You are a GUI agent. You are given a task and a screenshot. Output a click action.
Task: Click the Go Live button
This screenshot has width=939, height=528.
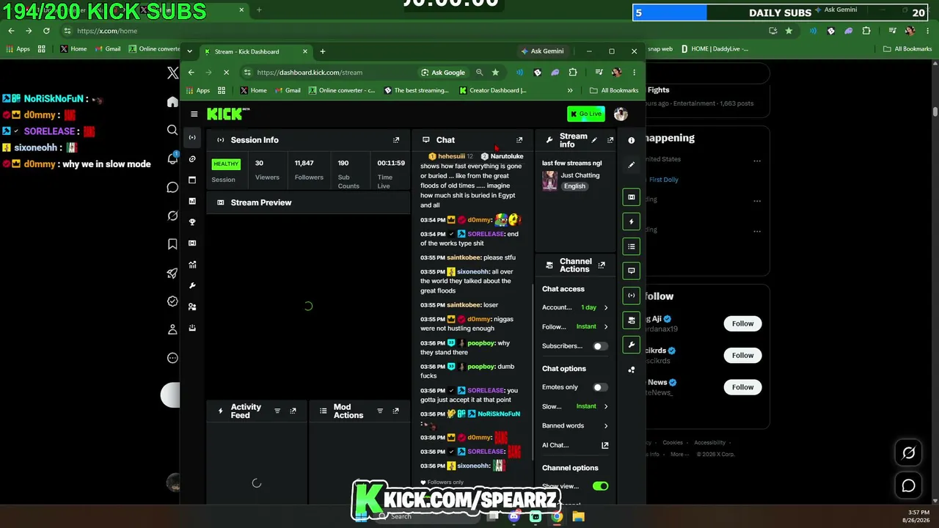pos(585,114)
